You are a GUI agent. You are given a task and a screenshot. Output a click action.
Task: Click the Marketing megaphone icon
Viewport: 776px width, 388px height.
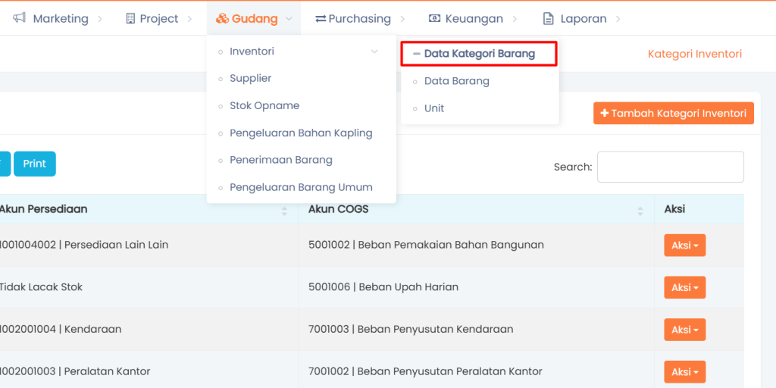[20, 18]
